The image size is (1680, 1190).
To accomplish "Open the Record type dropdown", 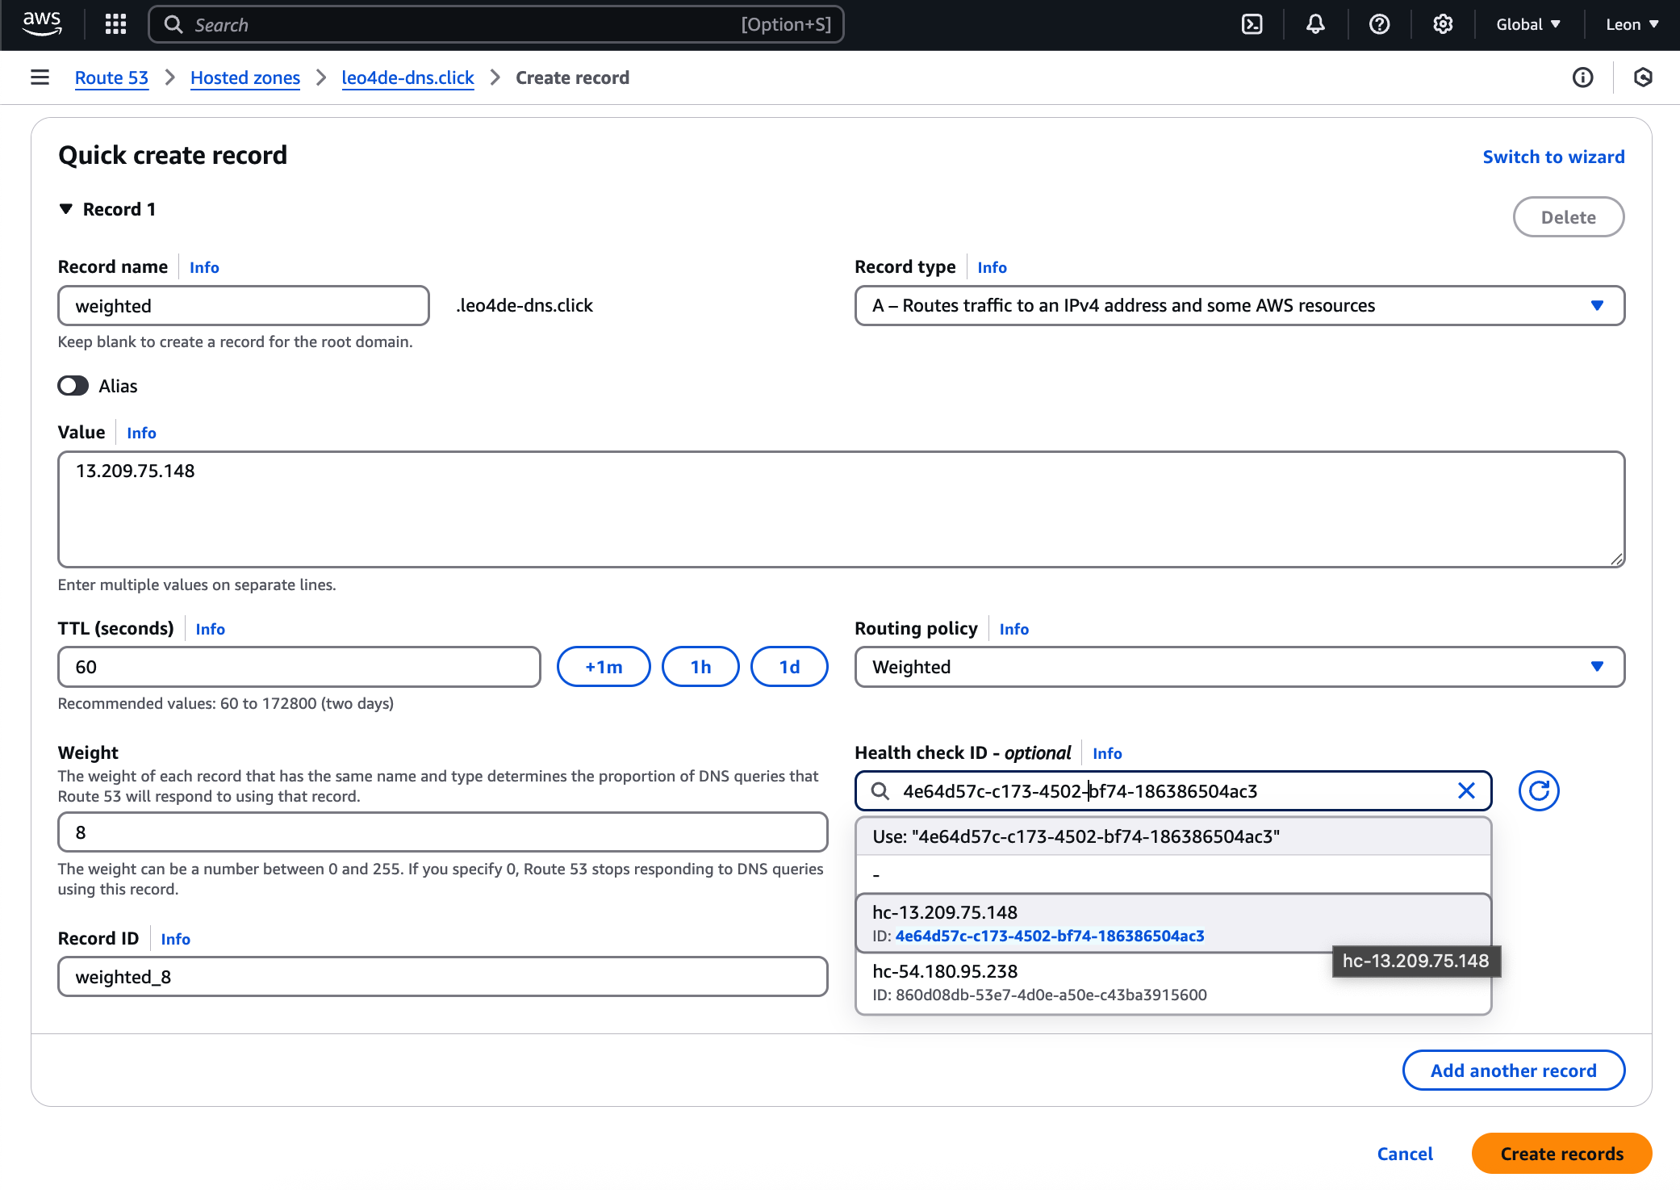I will tap(1239, 305).
